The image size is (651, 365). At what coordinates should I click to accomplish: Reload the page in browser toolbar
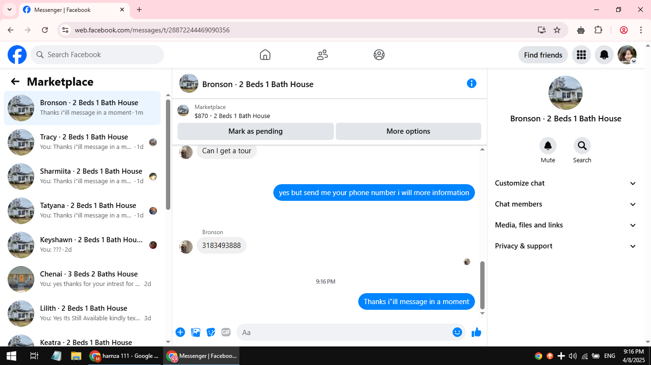pos(45,30)
